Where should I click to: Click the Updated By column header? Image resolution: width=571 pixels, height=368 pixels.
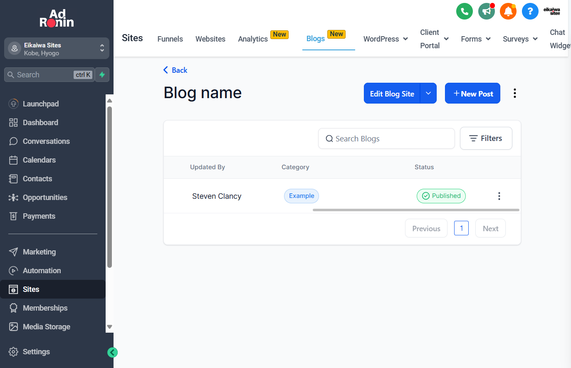[208, 167]
